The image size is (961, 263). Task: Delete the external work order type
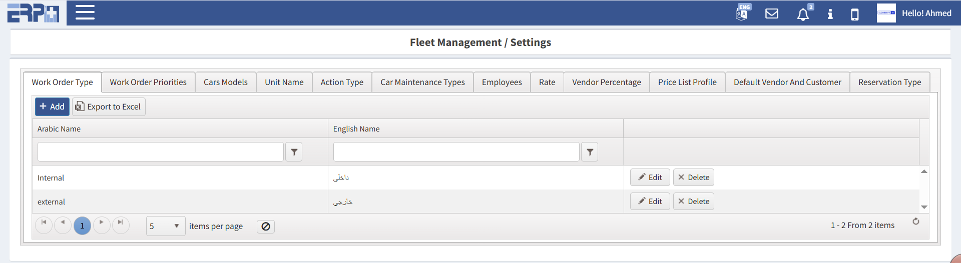click(x=693, y=201)
